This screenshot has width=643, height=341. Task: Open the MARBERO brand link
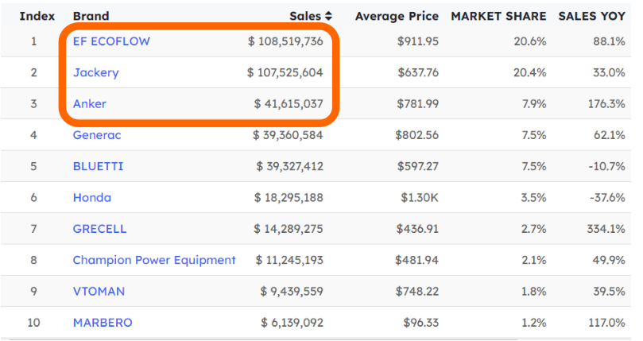click(103, 323)
